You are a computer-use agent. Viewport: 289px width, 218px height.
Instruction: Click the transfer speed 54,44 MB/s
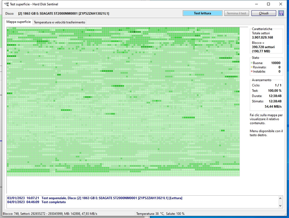click(273, 107)
